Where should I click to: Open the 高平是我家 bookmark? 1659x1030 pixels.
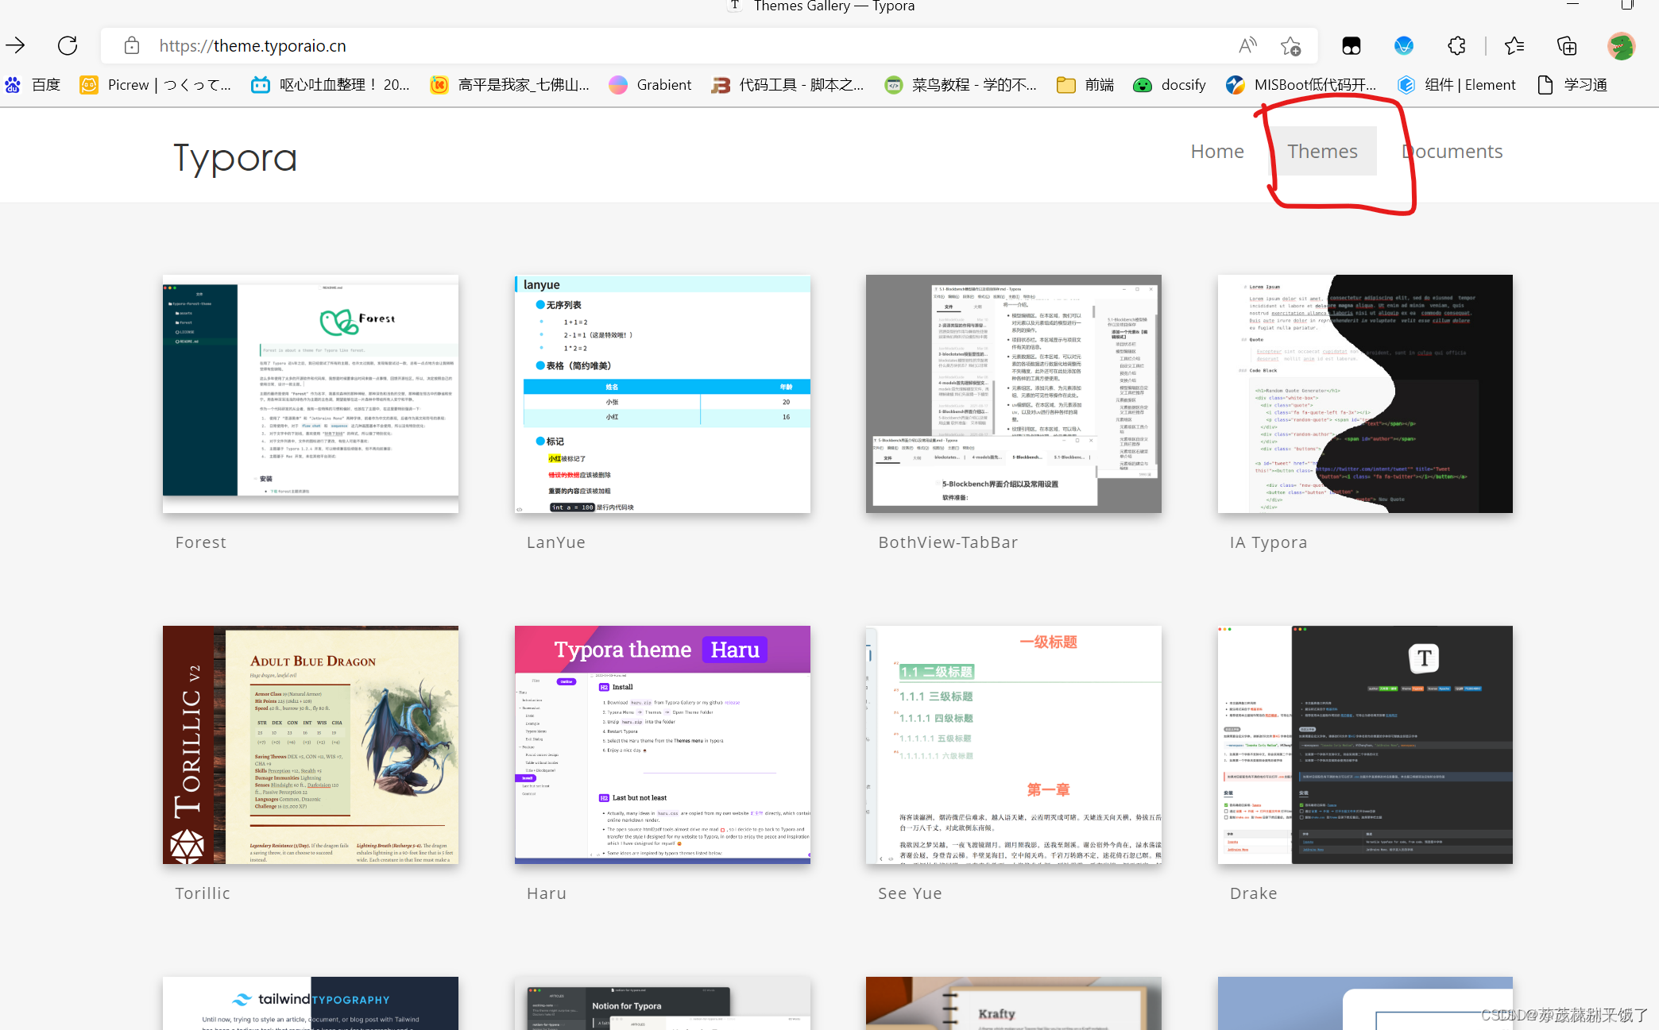[x=509, y=84]
